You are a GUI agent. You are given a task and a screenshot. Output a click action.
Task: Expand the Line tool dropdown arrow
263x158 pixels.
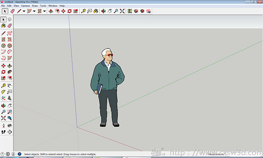tap(24, 11)
